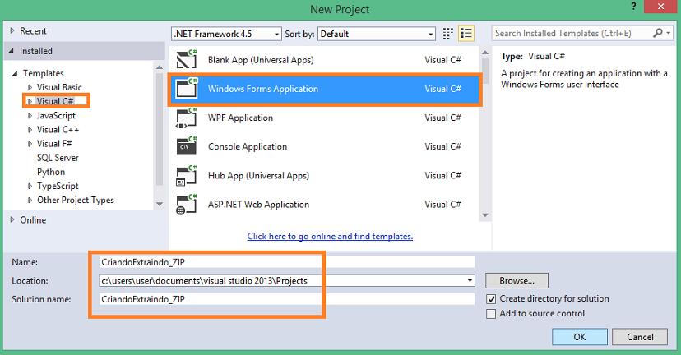Viewport: 681px width, 355px height.
Task: Switch to medium icons list view
Action: [466, 34]
